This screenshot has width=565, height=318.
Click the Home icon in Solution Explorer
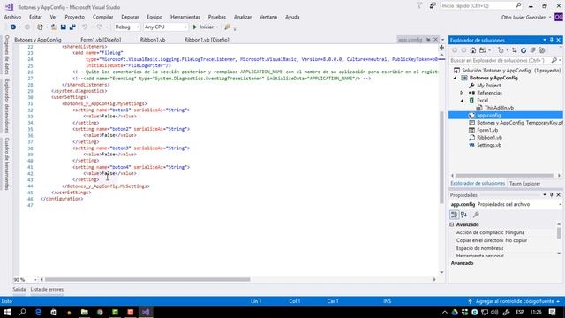473,50
